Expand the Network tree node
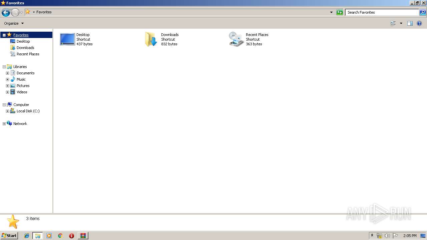Viewport: 427px width, 240px height. [x=4, y=124]
